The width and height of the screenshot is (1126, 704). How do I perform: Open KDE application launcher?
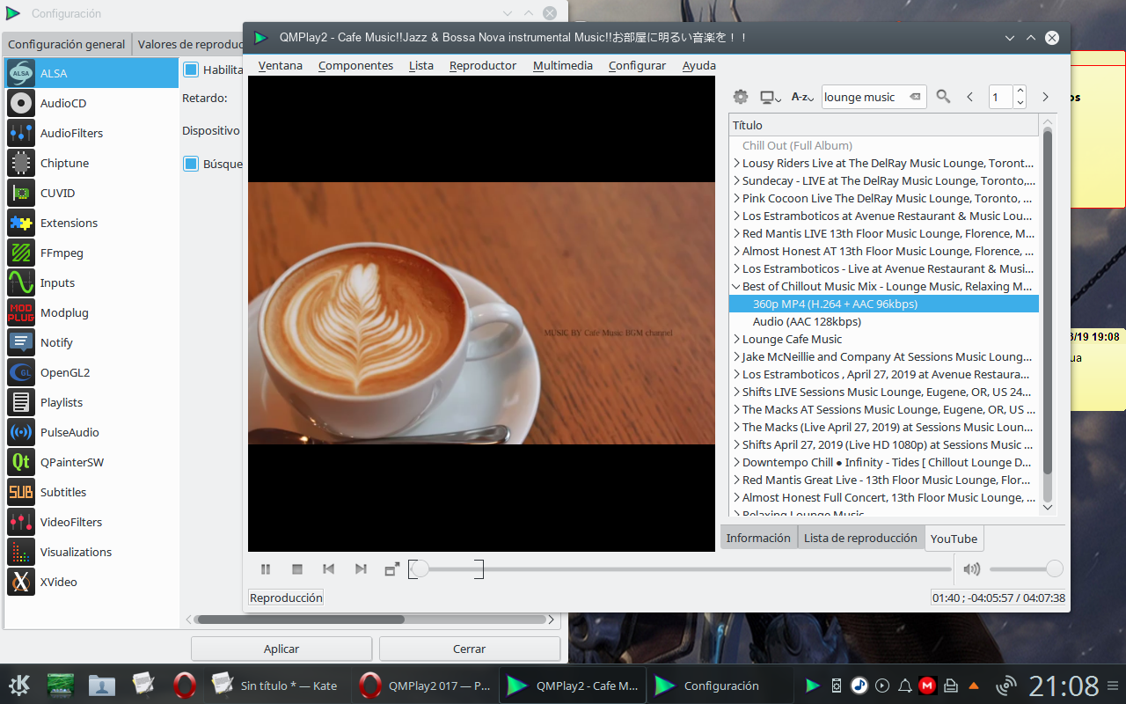tap(19, 686)
